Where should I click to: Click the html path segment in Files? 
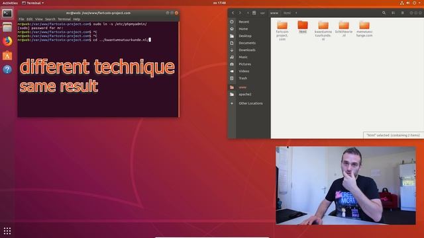pyautogui.click(x=287, y=13)
